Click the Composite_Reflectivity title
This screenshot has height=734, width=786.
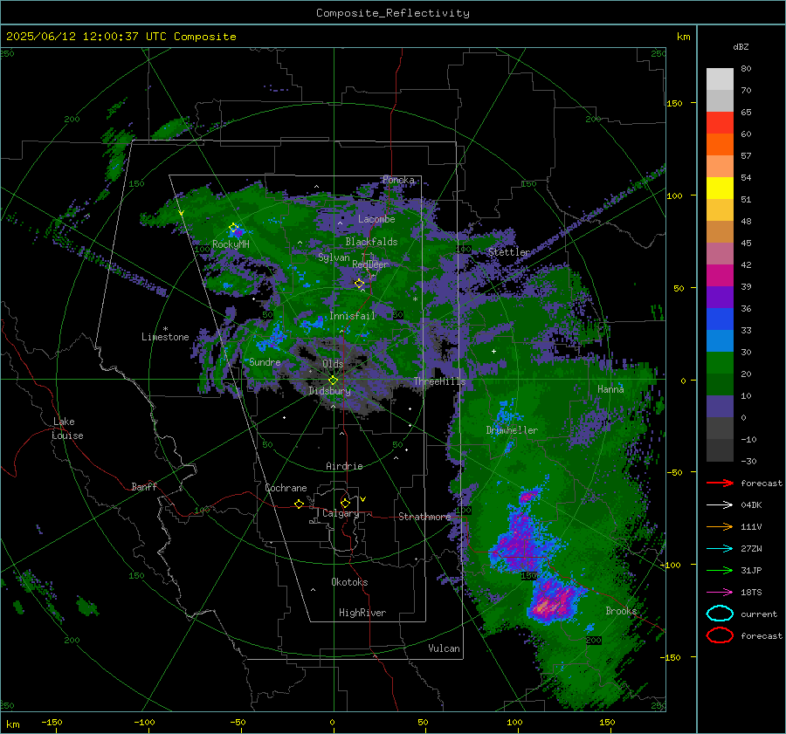click(393, 13)
